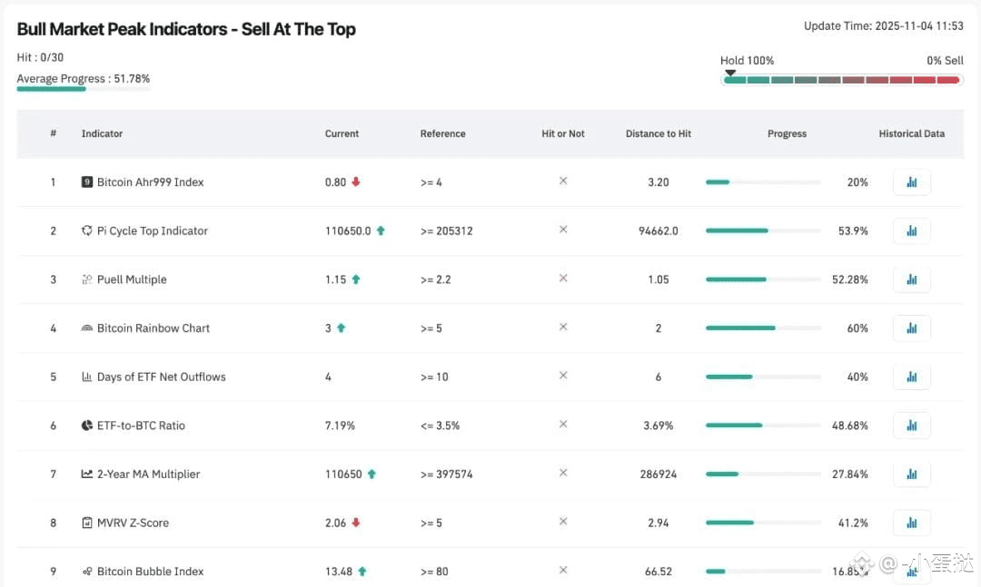This screenshot has width=981, height=587.
Task: Open the Bitcoin Bubble Index row
Action: click(150, 572)
